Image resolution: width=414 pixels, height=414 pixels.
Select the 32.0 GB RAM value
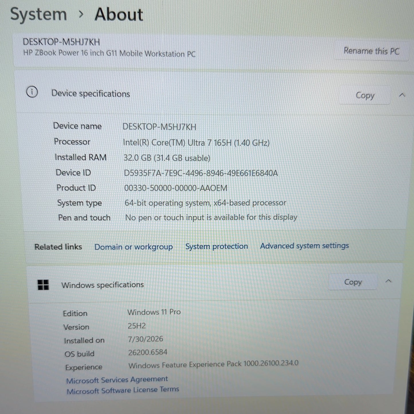(167, 158)
